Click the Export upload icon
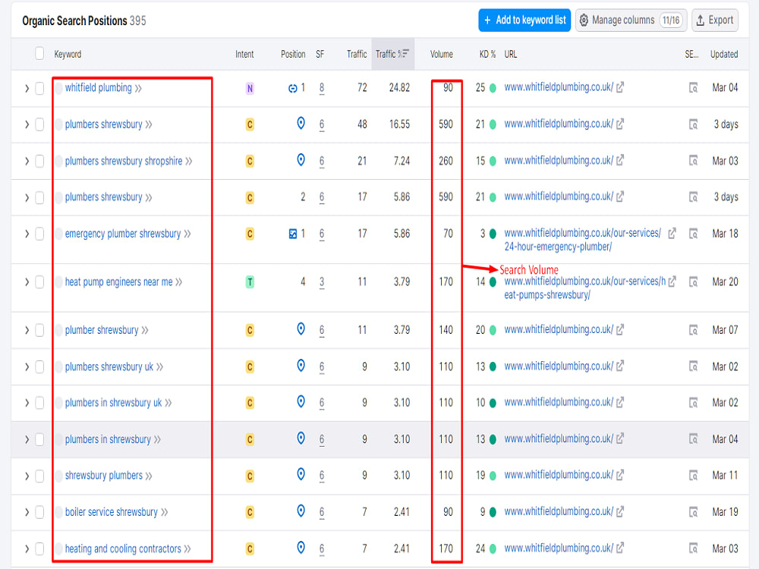Viewport: 759px width, 569px height. tap(700, 20)
